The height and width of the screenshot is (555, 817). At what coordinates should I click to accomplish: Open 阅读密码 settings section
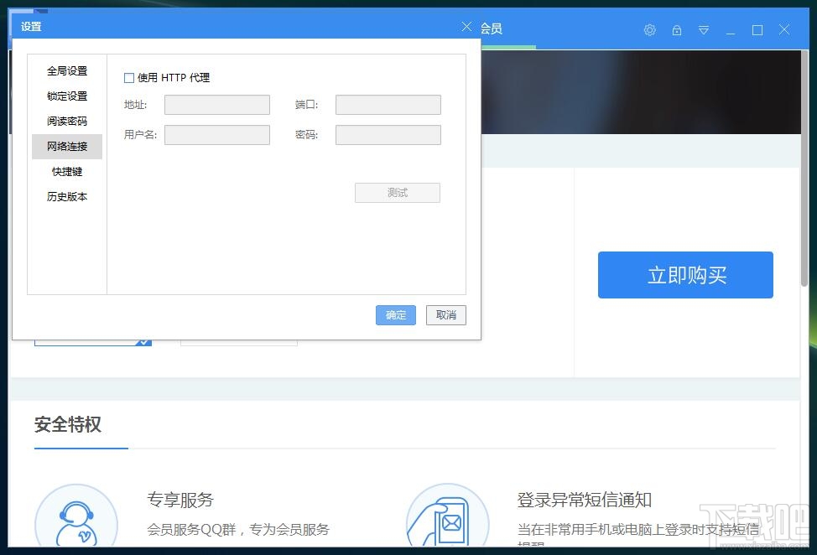pos(67,121)
